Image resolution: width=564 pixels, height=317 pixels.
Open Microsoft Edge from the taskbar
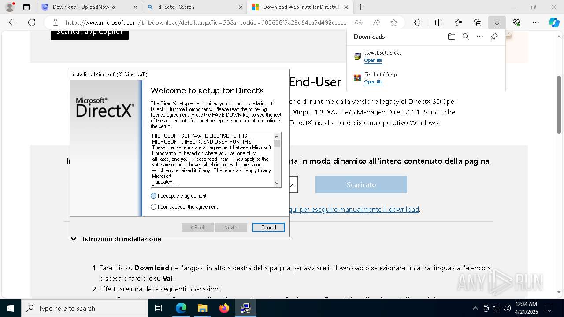tap(181, 308)
